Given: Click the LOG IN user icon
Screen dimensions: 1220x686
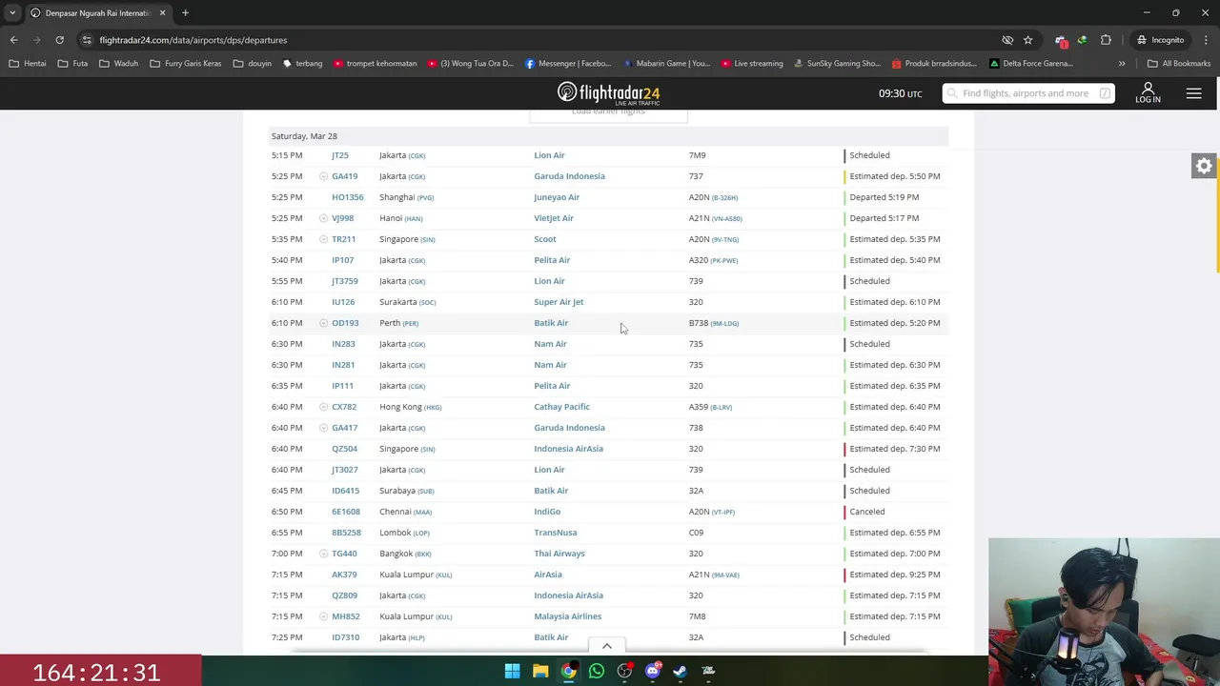Looking at the screenshot, I should click(1148, 92).
